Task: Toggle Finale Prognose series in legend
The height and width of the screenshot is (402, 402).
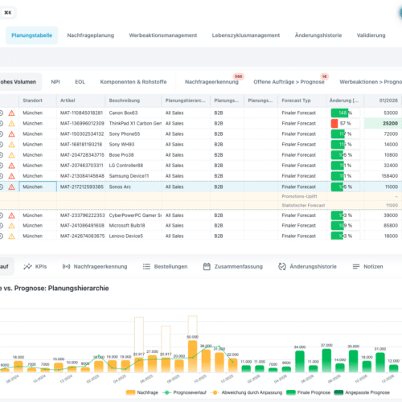Action: 308,392
